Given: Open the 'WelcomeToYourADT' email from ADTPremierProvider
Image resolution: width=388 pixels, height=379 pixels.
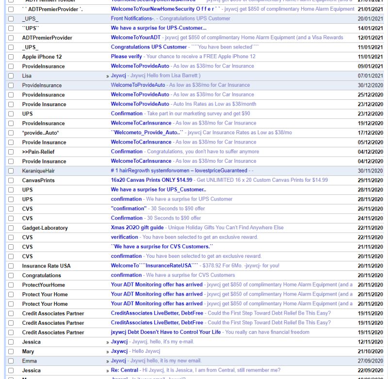Looking at the screenshot, I should coord(136,38).
